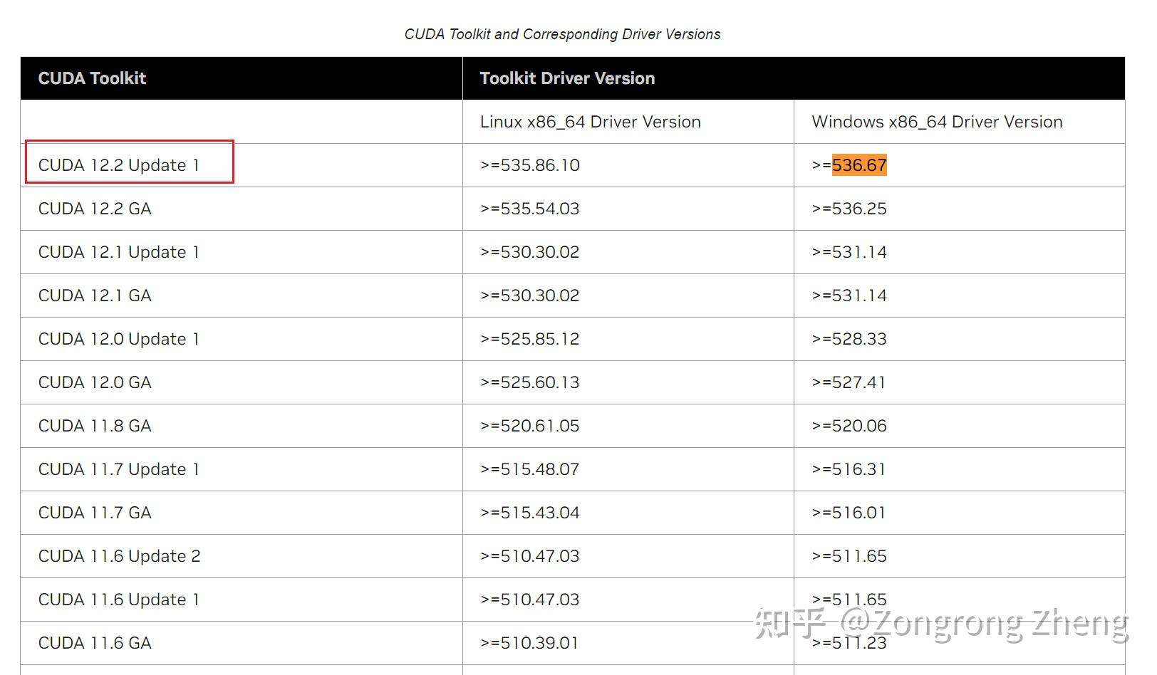Select the CUDA 11.8 GA cell
This screenshot has width=1157, height=675.
95,426
